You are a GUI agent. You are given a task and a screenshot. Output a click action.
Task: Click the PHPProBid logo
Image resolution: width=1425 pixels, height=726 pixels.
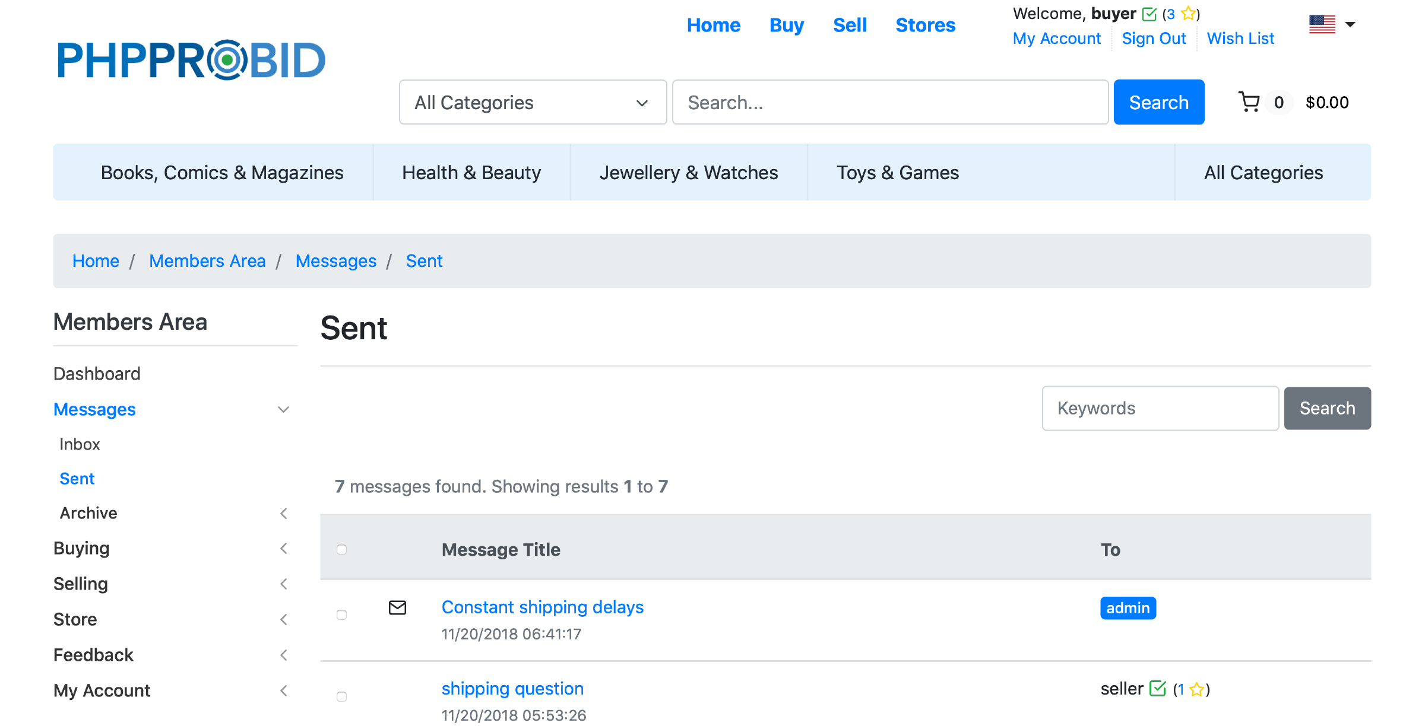click(191, 60)
